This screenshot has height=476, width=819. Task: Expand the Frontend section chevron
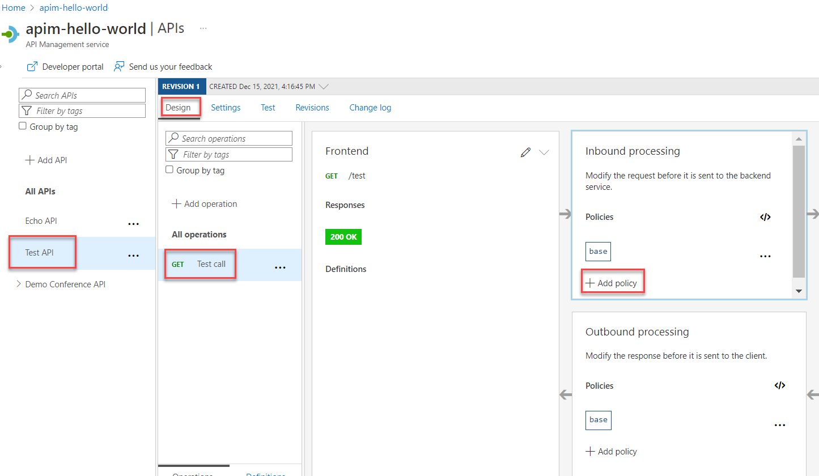coord(544,152)
